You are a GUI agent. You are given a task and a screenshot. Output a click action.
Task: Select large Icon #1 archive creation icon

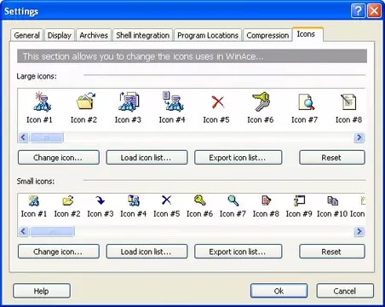pyautogui.click(x=42, y=102)
